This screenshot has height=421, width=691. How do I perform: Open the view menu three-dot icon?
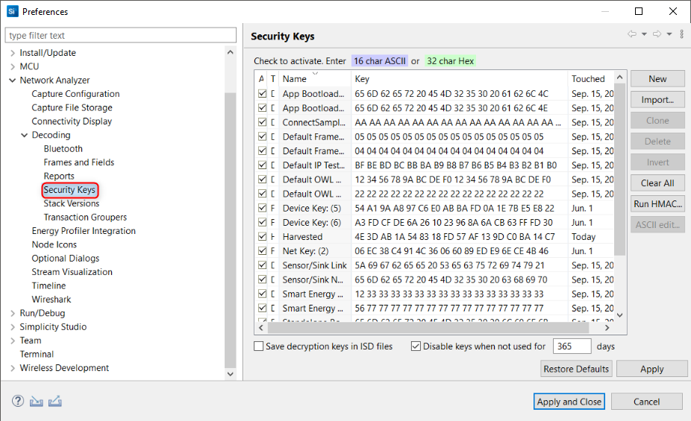[681, 35]
